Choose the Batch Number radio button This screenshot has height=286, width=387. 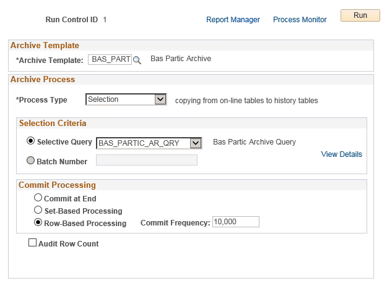30,161
